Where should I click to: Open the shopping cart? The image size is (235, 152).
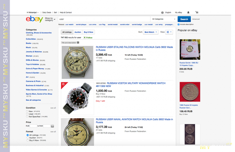197,12
